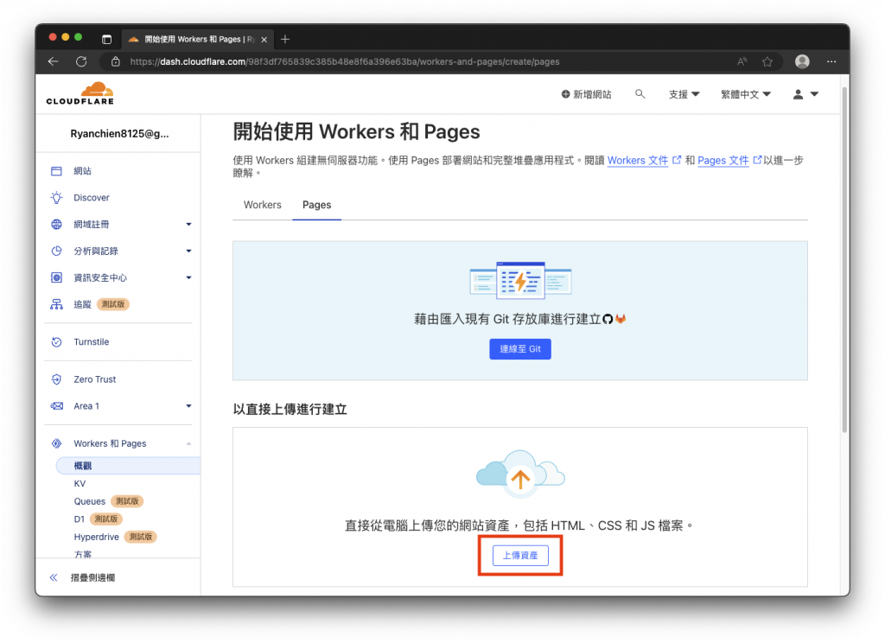Click the 網域註冊 globe icon
Viewport: 885px width, 643px height.
(x=56, y=224)
